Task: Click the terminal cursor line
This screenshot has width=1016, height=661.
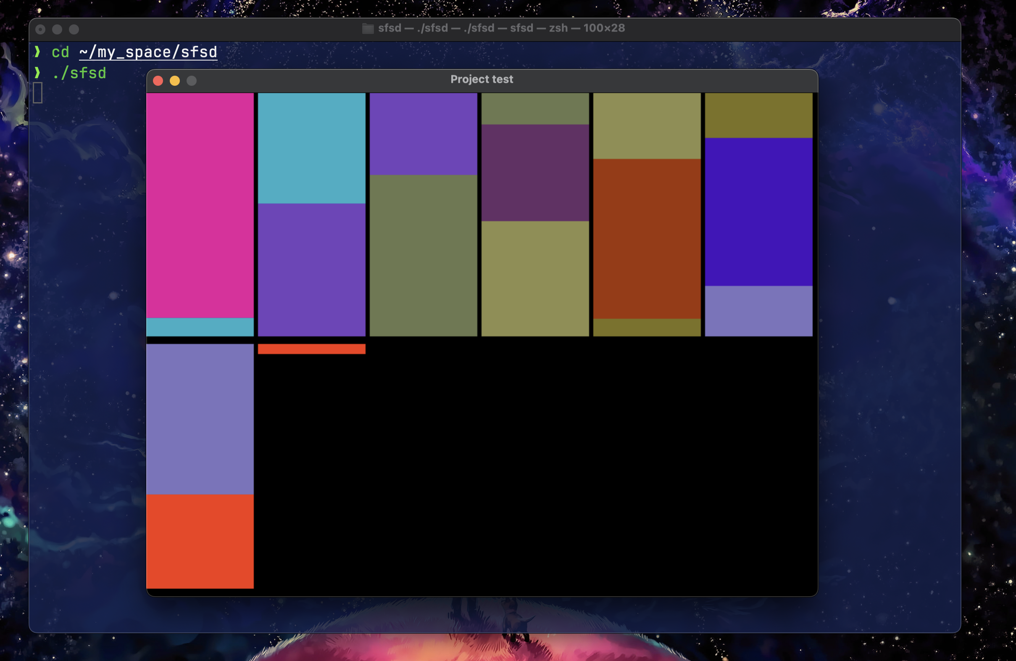Action: 37,93
